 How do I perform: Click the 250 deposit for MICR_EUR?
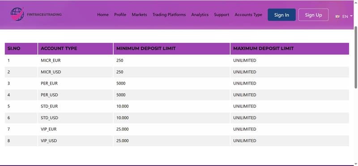(x=119, y=60)
